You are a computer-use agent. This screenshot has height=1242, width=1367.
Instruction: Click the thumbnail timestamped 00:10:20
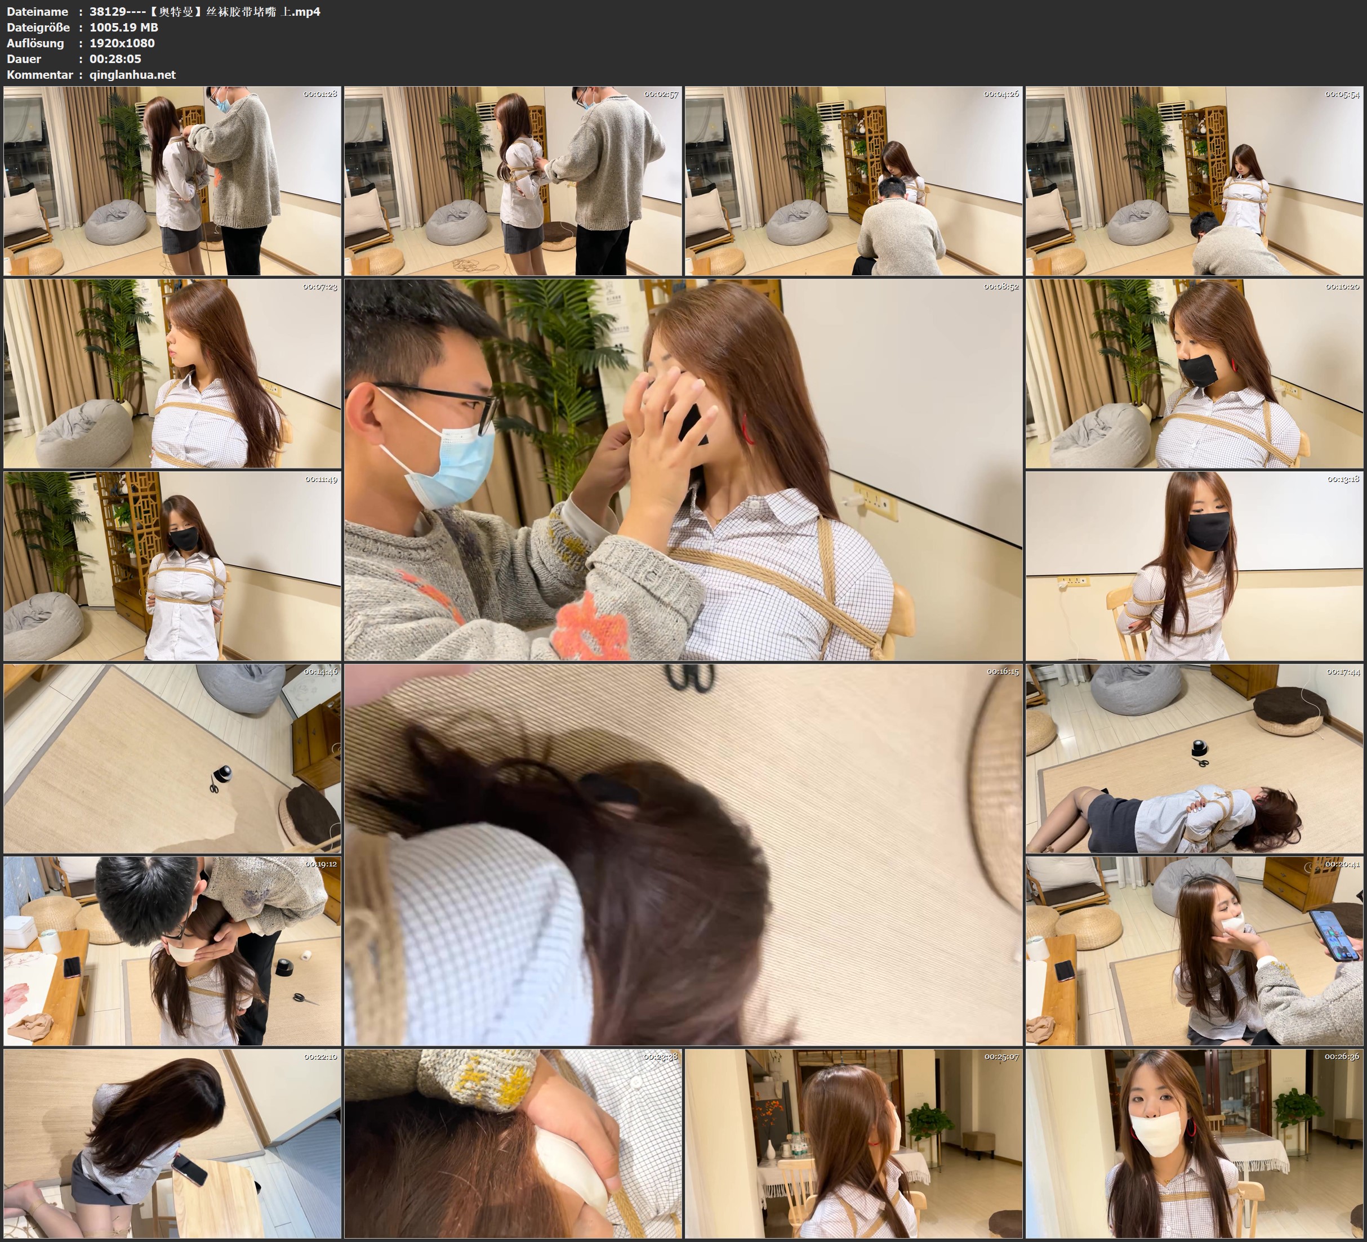point(1194,373)
